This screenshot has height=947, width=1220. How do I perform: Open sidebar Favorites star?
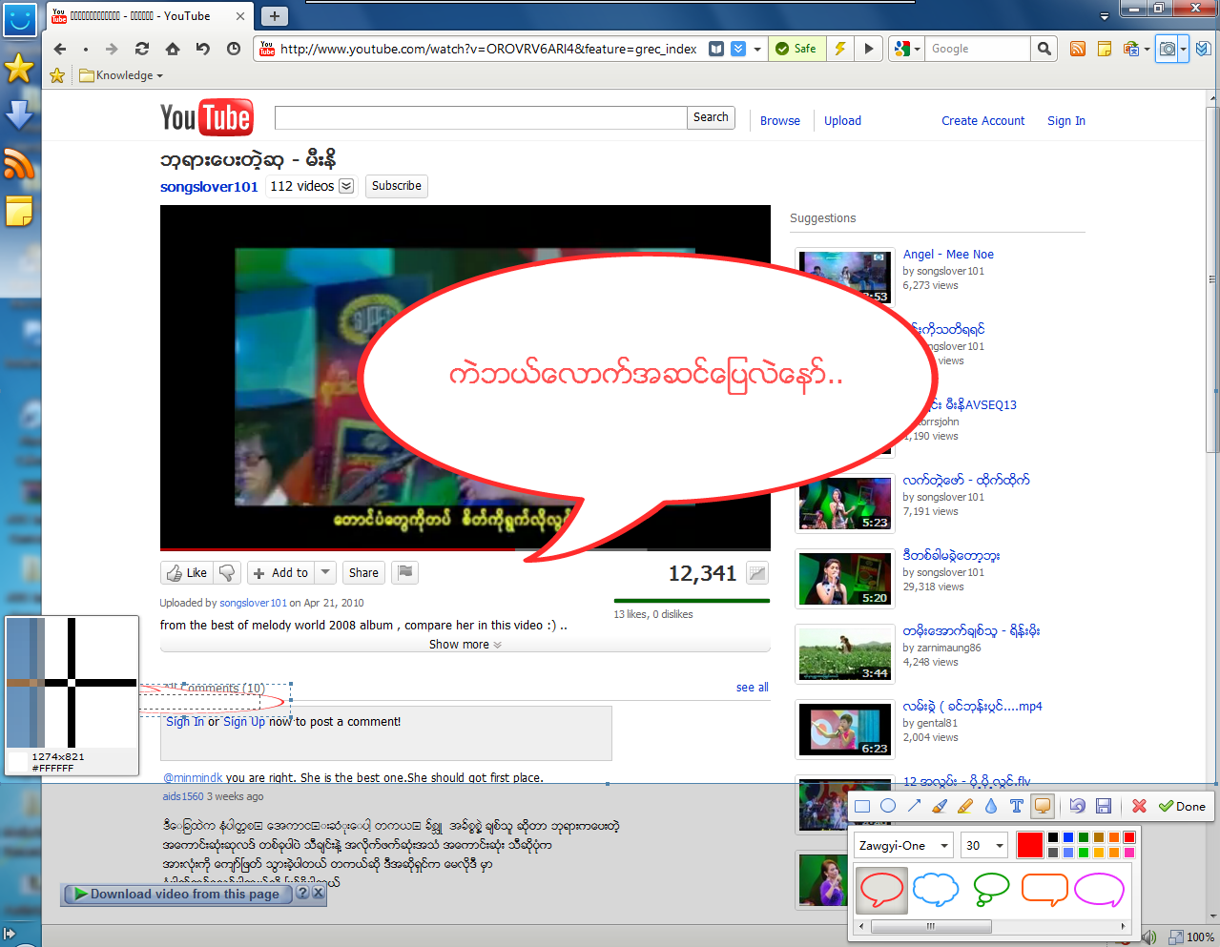click(x=19, y=68)
